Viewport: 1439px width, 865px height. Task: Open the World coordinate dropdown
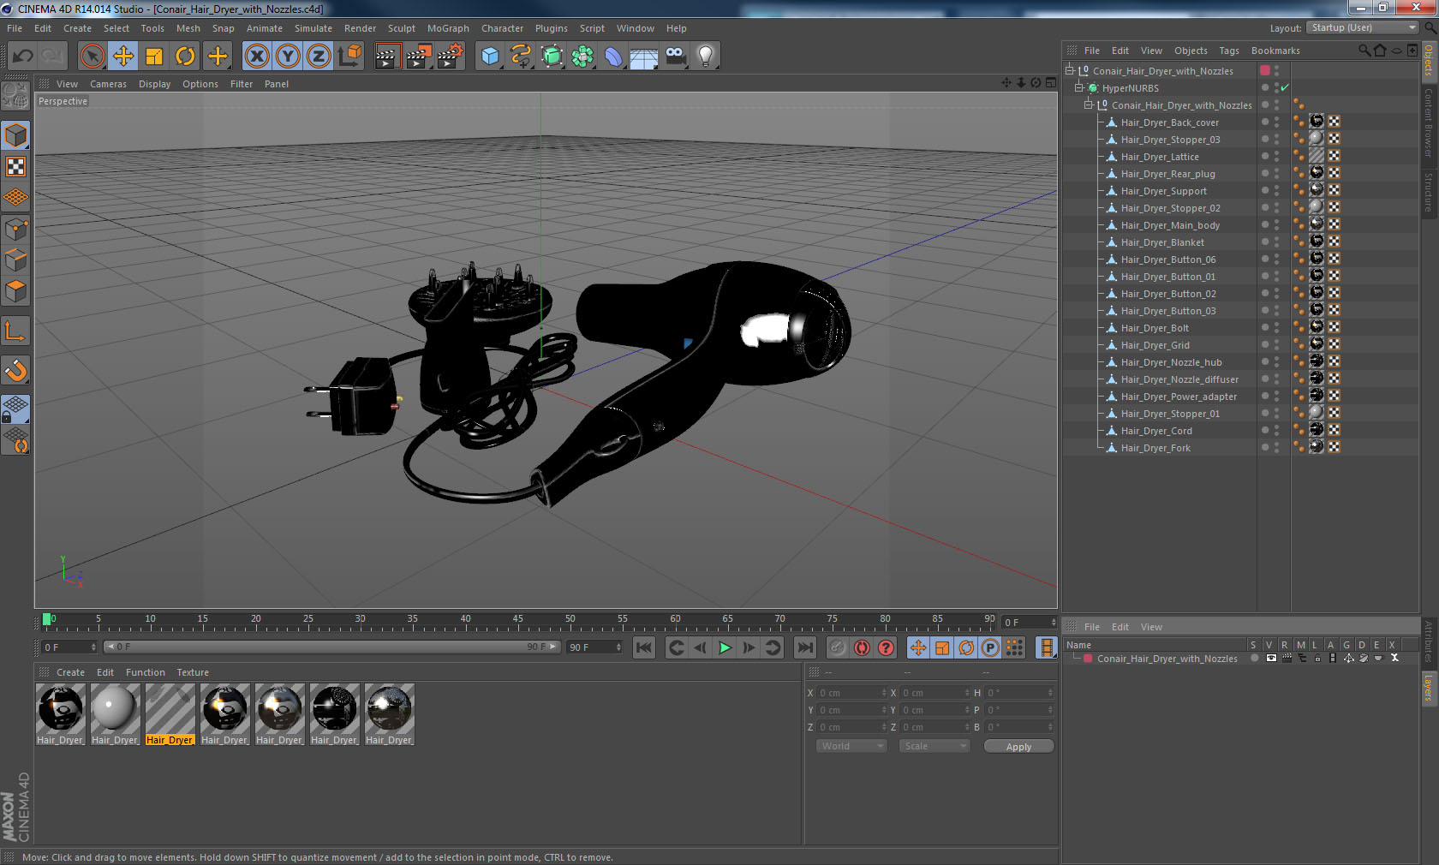pos(851,746)
